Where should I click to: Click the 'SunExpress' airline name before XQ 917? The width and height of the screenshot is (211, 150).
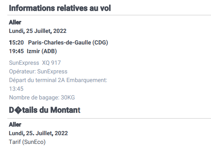coord(24,63)
